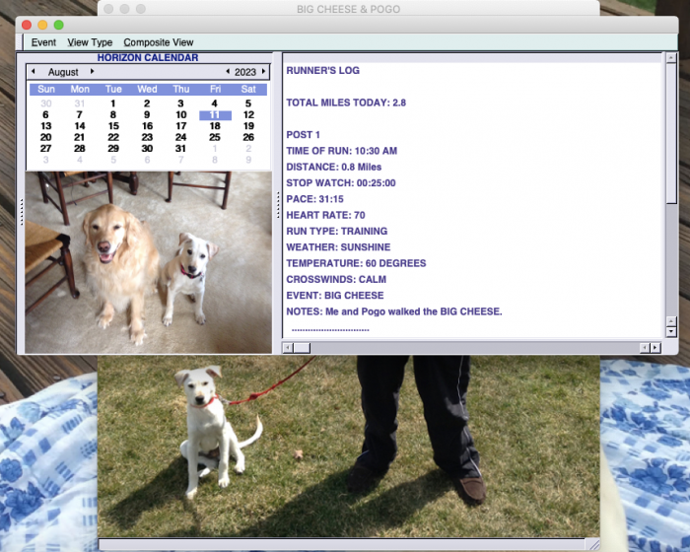690x552 pixels.
Task: Select August 11 highlighted date
Action: pos(214,115)
